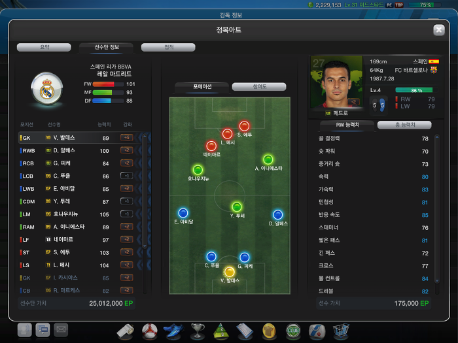458x343 pixels.
Task: Select the 참여도 tab above the pitch
Action: click(259, 87)
